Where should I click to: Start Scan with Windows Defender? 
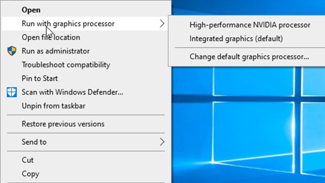pos(72,92)
